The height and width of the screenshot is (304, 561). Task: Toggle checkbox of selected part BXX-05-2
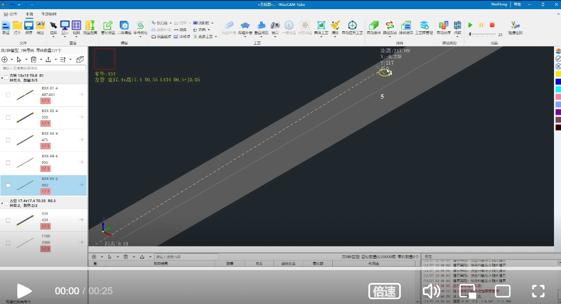8,185
